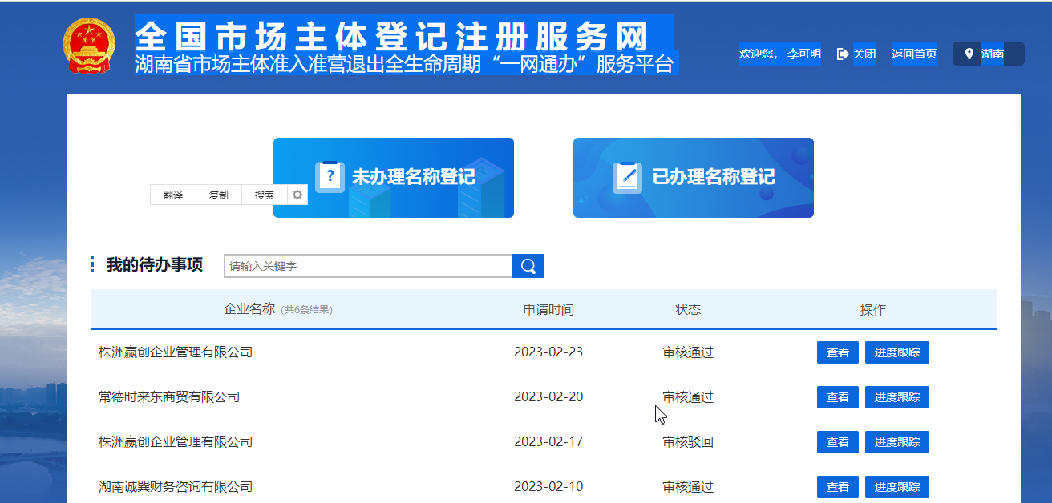Click the 搜索 option in the popup toolbar
The height and width of the screenshot is (503, 1052).
click(264, 195)
